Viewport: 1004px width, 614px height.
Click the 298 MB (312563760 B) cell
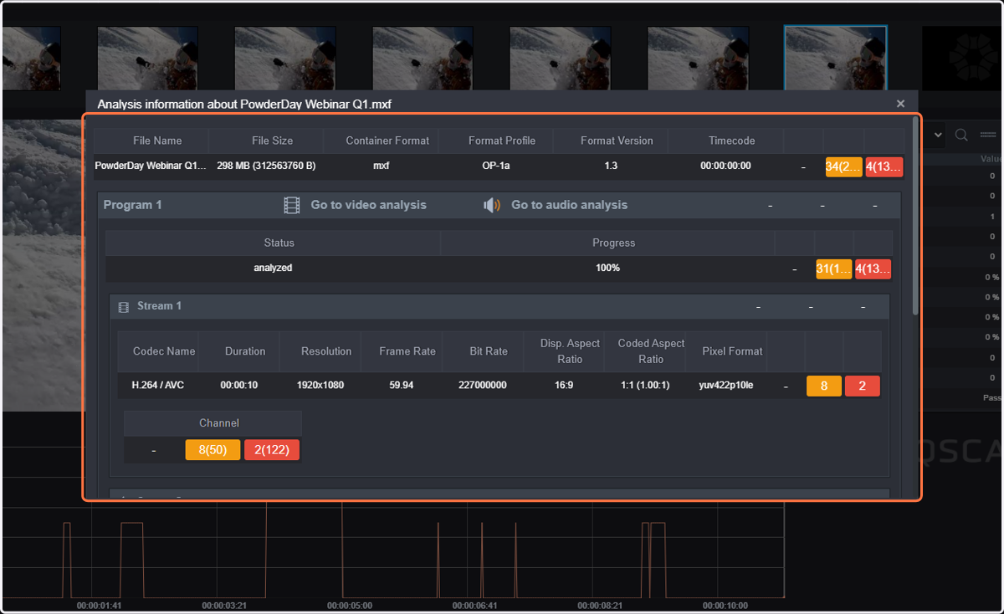[x=266, y=166]
